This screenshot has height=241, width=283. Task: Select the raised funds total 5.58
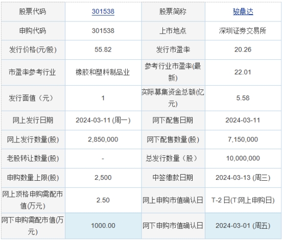243,98
